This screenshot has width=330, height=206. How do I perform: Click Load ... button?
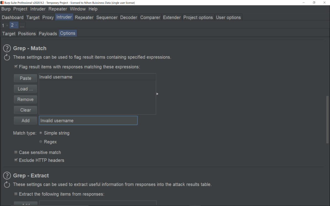[x=26, y=89]
